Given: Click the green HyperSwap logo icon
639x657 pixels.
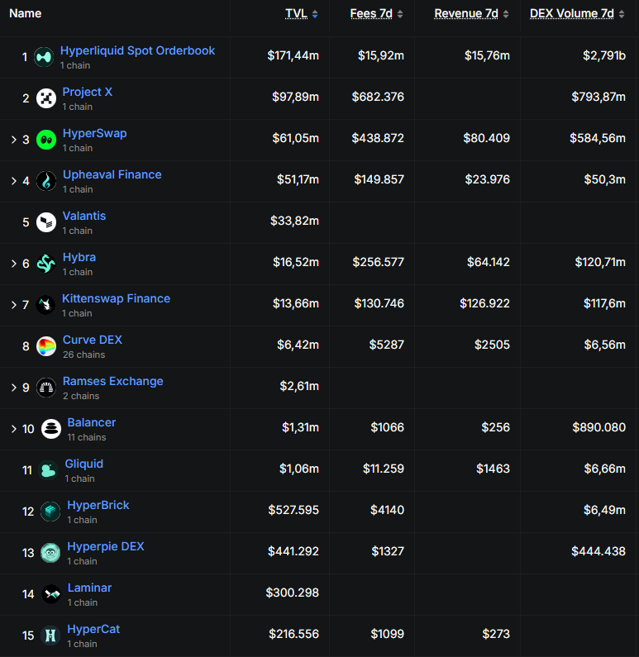Looking at the screenshot, I should pyautogui.click(x=46, y=140).
